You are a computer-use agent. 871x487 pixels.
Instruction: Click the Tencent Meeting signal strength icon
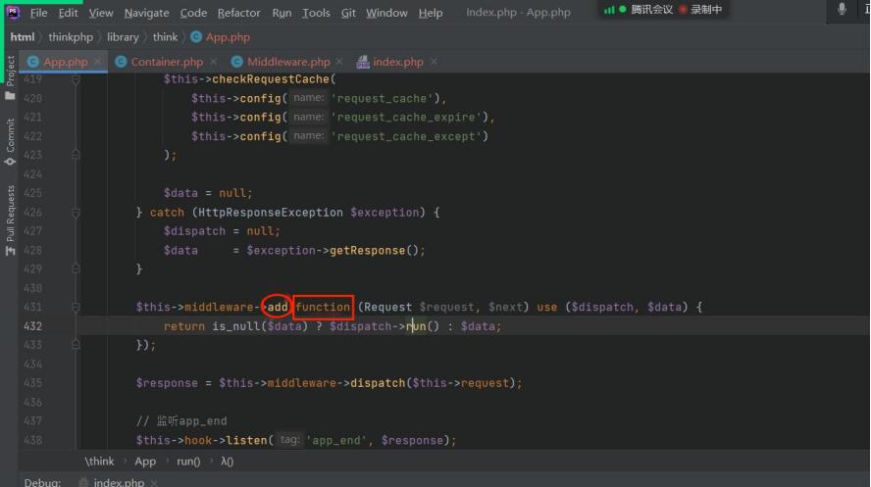point(609,10)
